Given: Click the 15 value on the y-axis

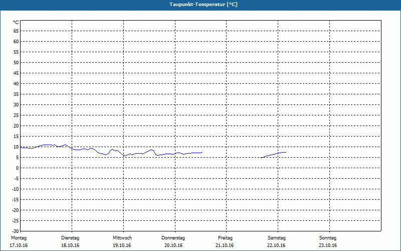Looking at the screenshot, I should coord(16,136).
